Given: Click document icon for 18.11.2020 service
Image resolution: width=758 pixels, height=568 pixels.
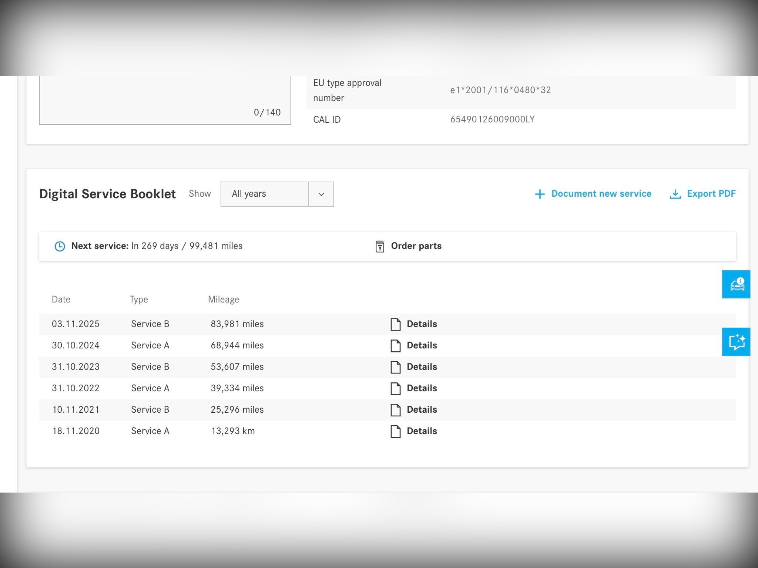Looking at the screenshot, I should coord(395,432).
